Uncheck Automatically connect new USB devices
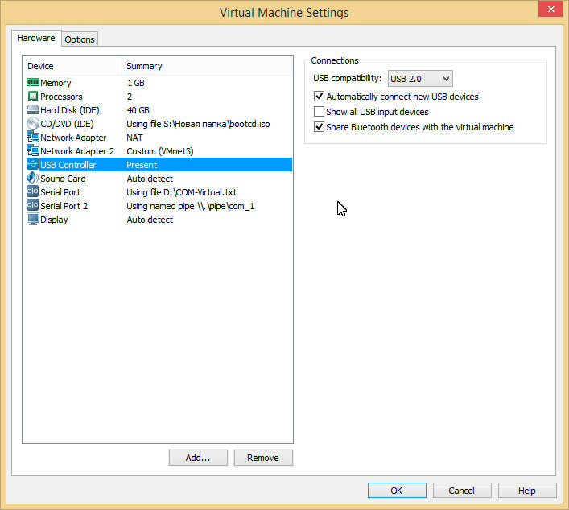569x510 pixels. (x=320, y=97)
